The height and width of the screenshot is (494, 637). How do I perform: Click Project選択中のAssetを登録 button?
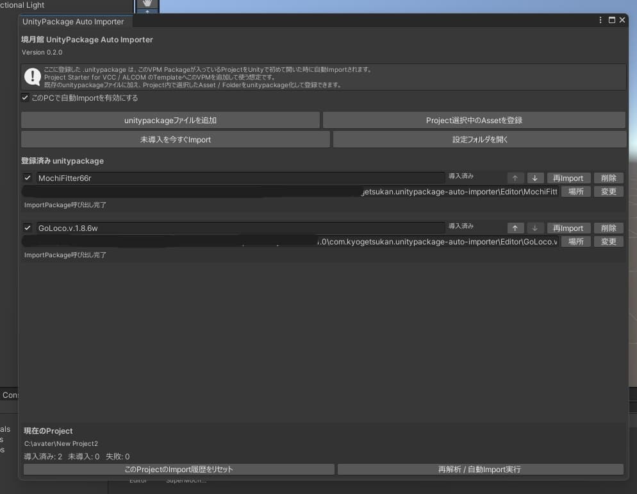click(474, 121)
